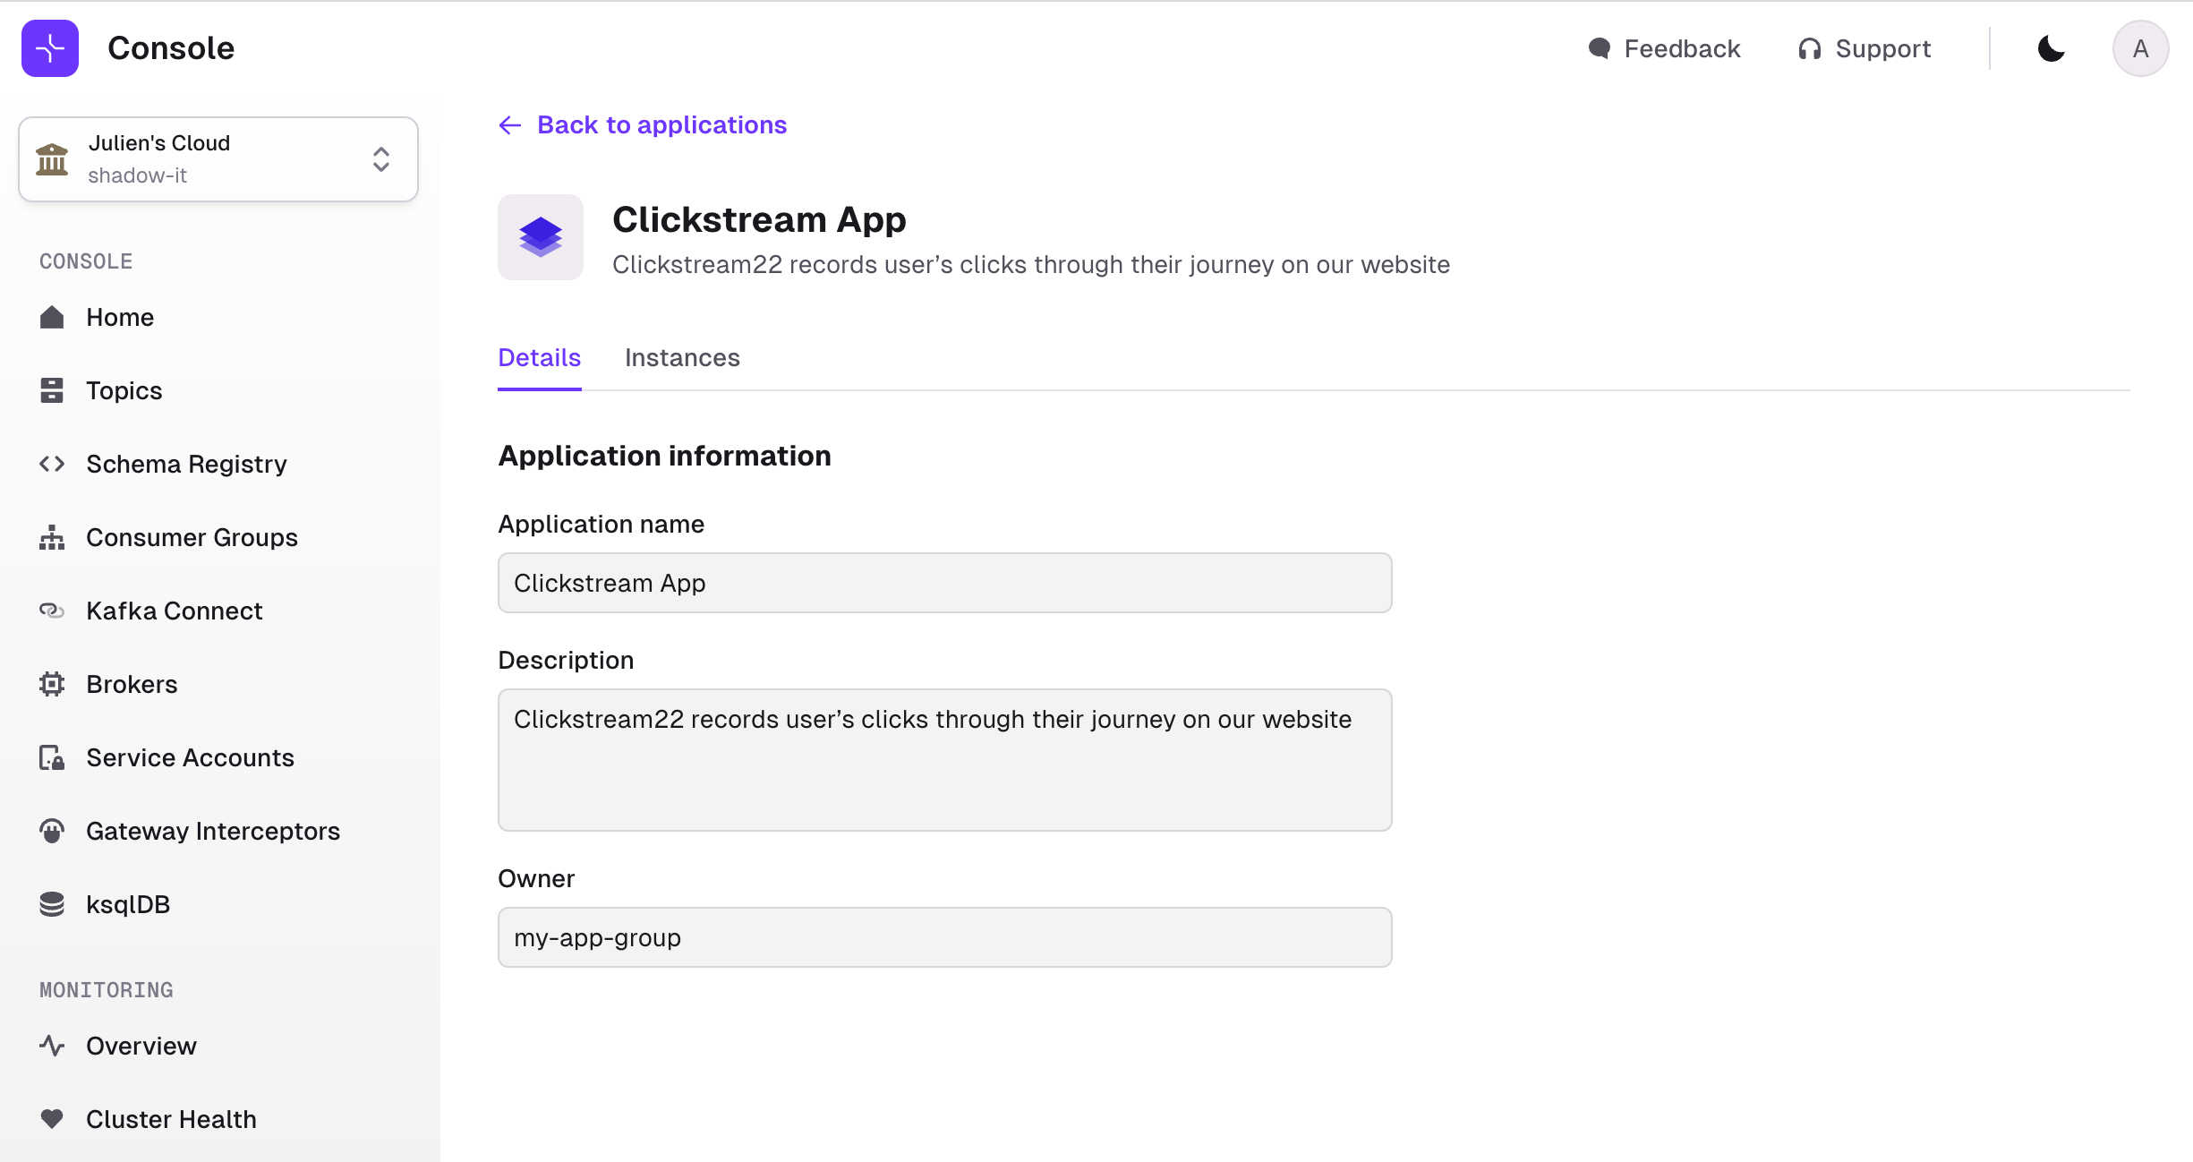Screen dimensions: 2193x1162
Task: Open Topics section in console
Action: [124, 389]
